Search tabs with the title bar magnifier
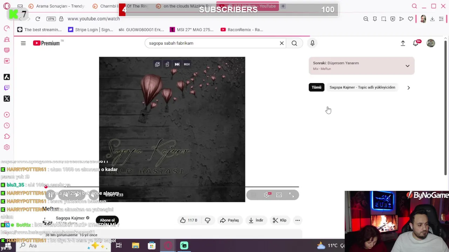The height and width of the screenshot is (252, 449). 414,6
